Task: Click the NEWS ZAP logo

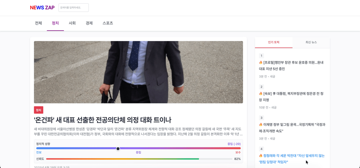Action: (42, 7)
